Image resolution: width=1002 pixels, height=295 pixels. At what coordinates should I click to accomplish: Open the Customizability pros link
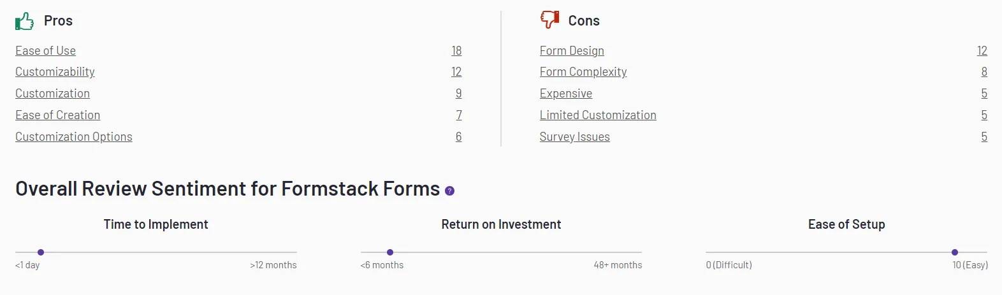pos(55,72)
